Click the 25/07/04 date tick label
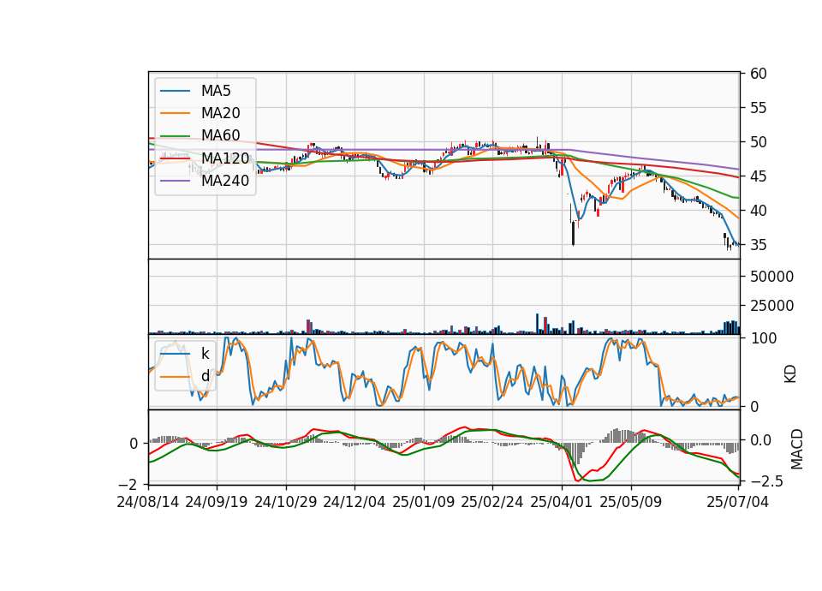 coord(737,502)
